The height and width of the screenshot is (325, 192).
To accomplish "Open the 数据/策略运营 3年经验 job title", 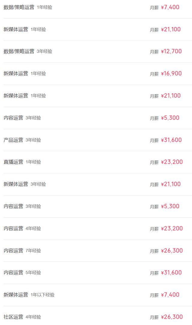I will (x=19, y=51).
